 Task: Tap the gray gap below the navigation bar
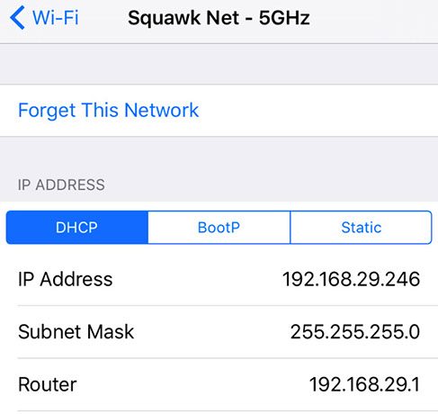(219, 64)
